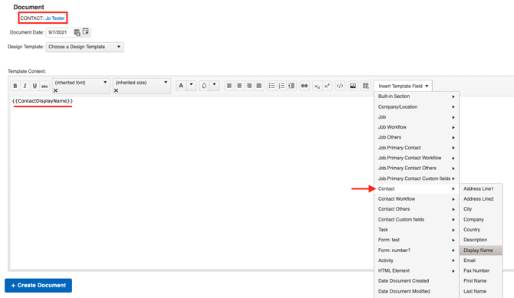
Task: Open the font color dropdown arrow
Action: (191, 85)
